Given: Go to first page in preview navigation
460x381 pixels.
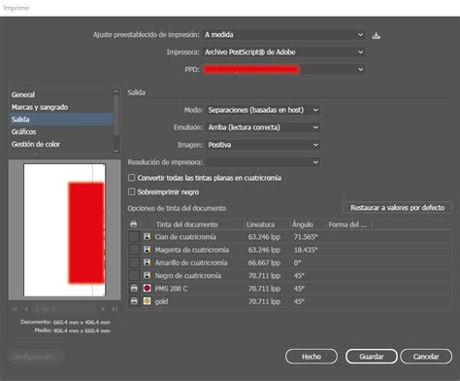Looking at the screenshot, I should pyautogui.click(x=15, y=309).
